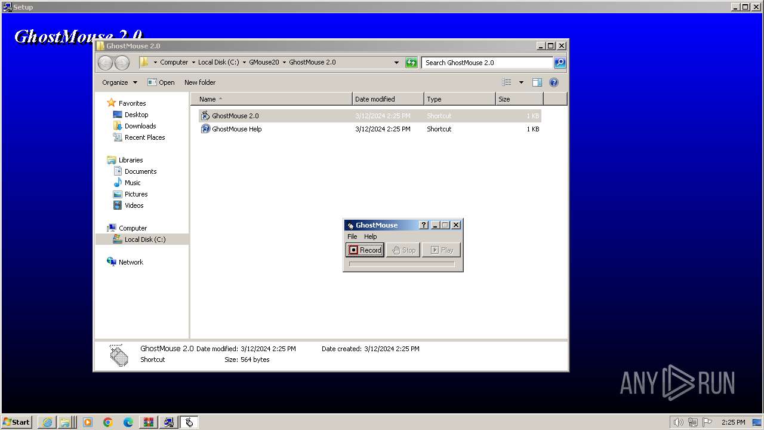Open the File menu in GhostMouse
764x430 pixels.
tap(352, 236)
